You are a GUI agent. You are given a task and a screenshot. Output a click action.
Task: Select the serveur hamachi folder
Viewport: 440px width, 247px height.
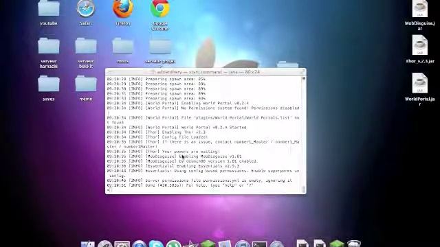pos(49,53)
